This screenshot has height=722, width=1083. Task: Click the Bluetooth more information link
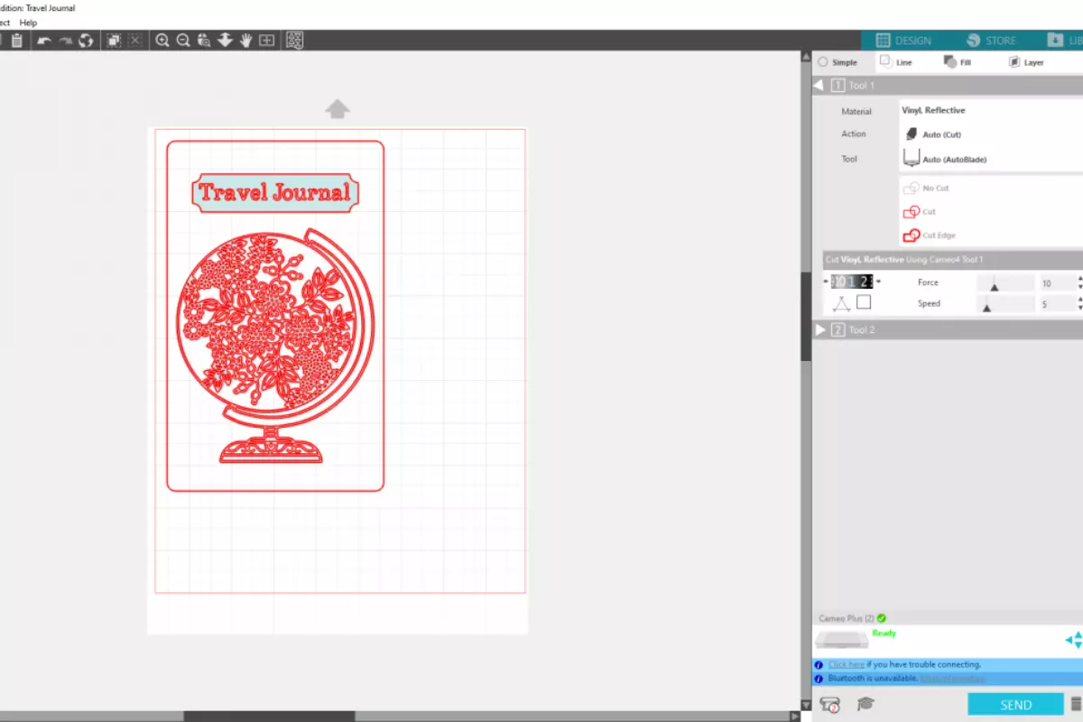(x=953, y=678)
